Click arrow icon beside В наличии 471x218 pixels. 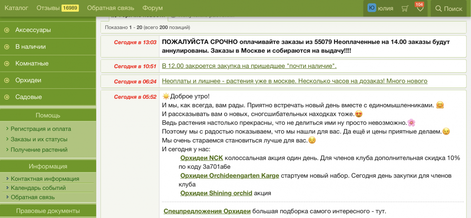click(x=7, y=47)
